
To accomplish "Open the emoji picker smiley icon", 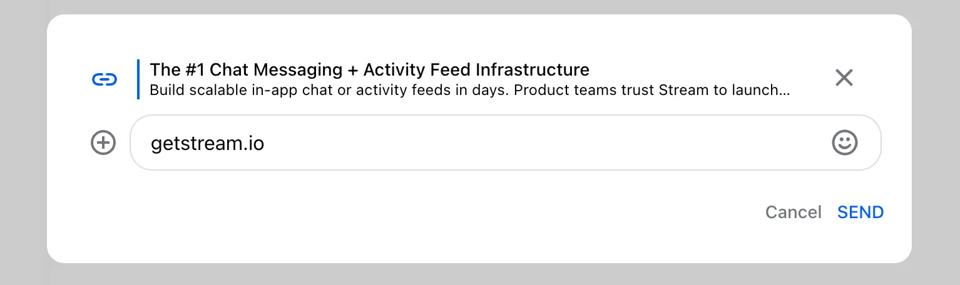I will (x=844, y=143).
